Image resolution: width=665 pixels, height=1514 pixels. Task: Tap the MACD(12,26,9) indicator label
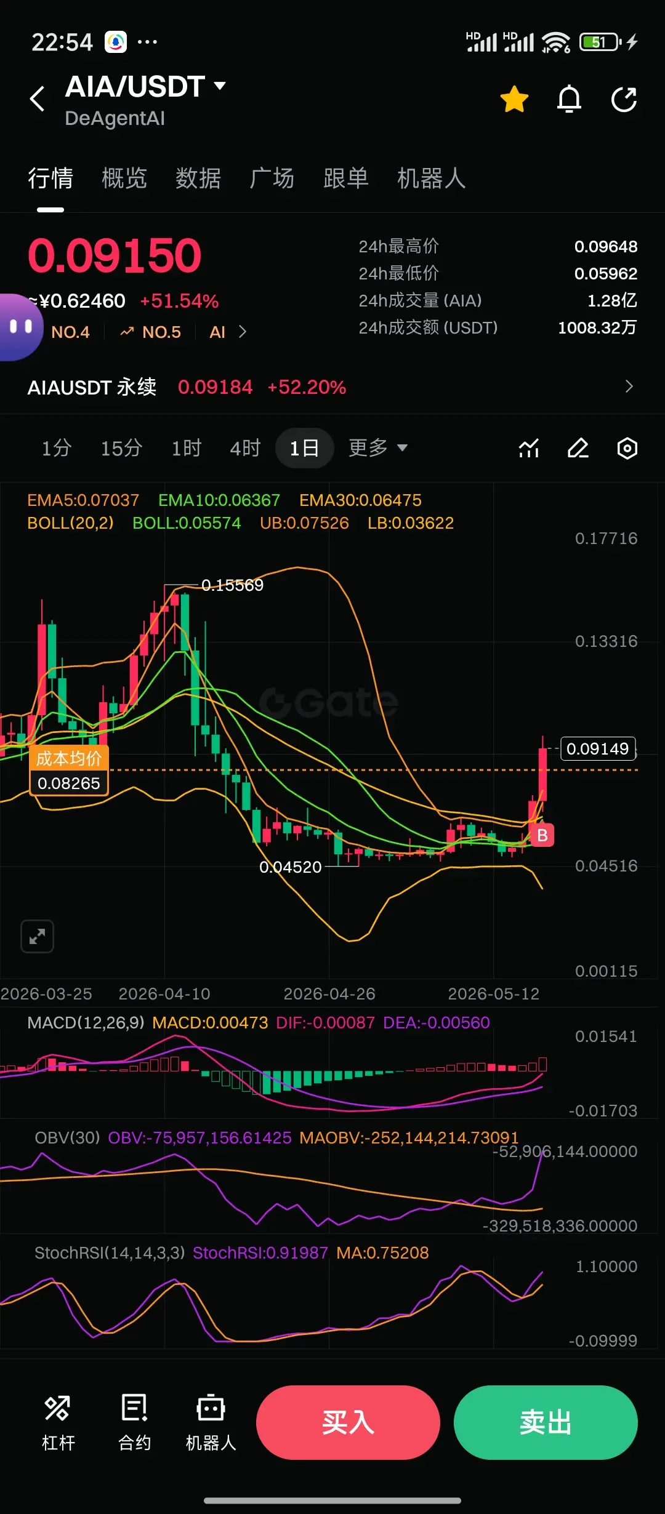pyautogui.click(x=86, y=1023)
